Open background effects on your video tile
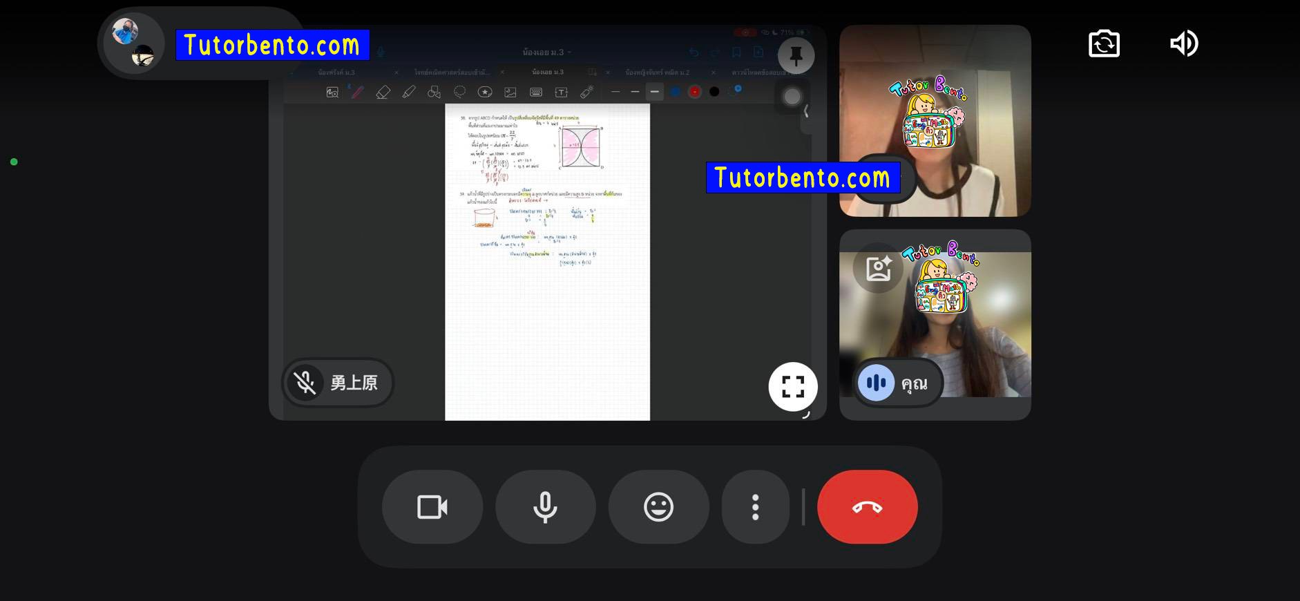The width and height of the screenshot is (1300, 601). click(x=878, y=268)
